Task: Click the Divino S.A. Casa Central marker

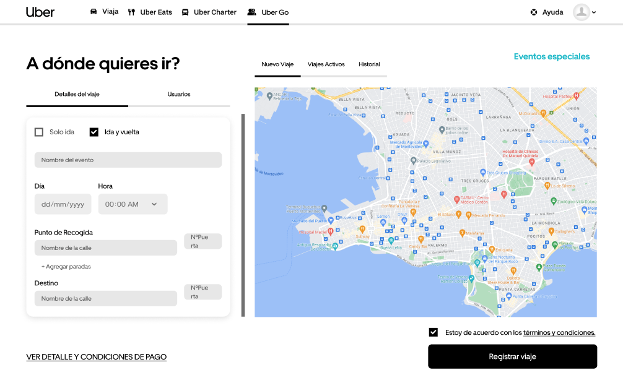Action: tap(586, 141)
